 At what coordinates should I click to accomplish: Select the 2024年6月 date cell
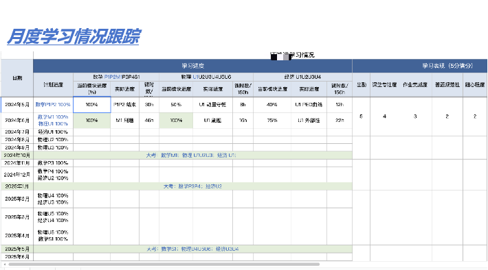(17, 121)
